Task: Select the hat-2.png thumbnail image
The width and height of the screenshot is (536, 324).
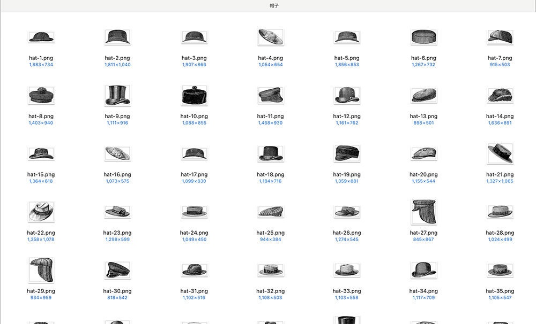Action: [117, 37]
